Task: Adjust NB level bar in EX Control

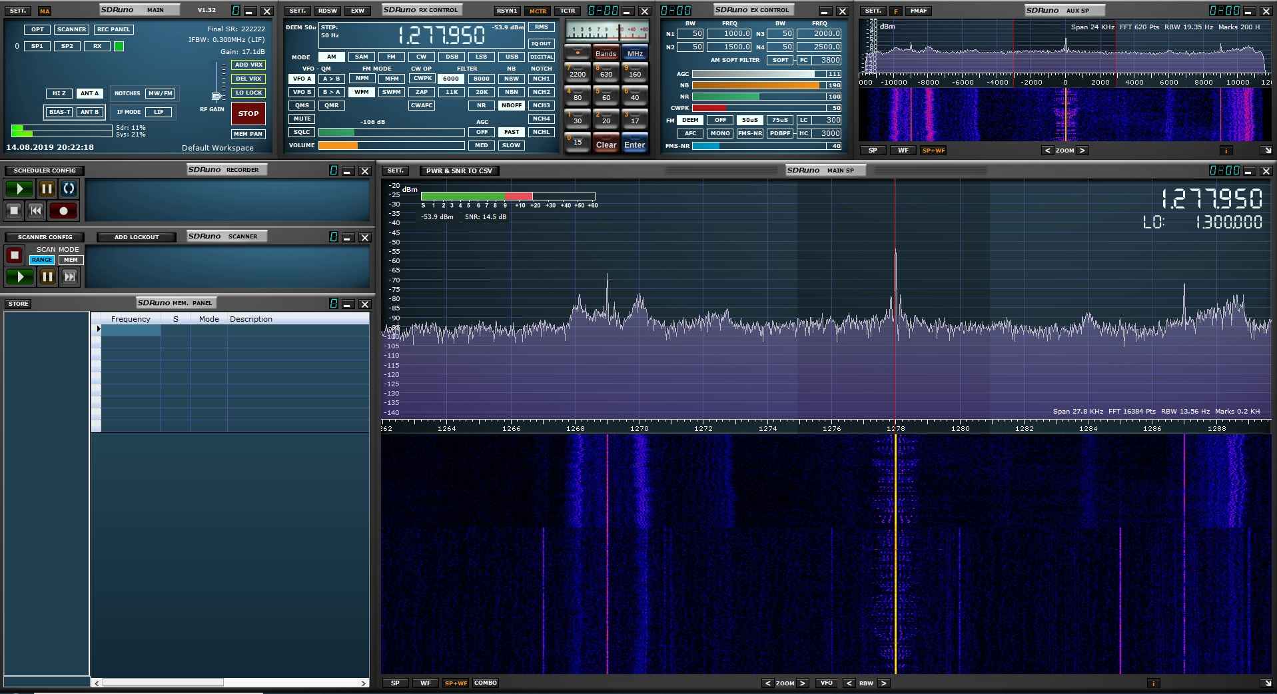Action: (759, 85)
